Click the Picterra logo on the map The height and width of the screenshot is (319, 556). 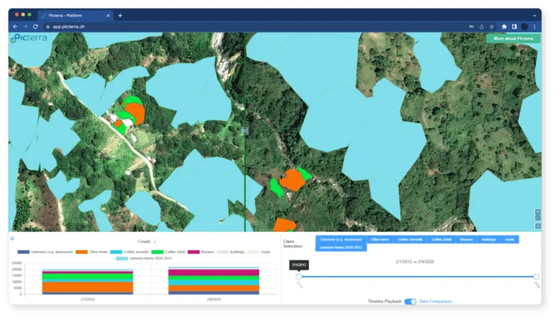[28, 38]
